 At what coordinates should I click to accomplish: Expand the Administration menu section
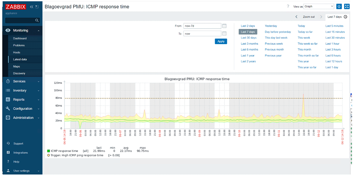pos(38,118)
